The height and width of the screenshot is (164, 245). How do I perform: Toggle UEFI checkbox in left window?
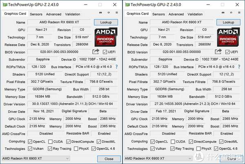(105, 52)
